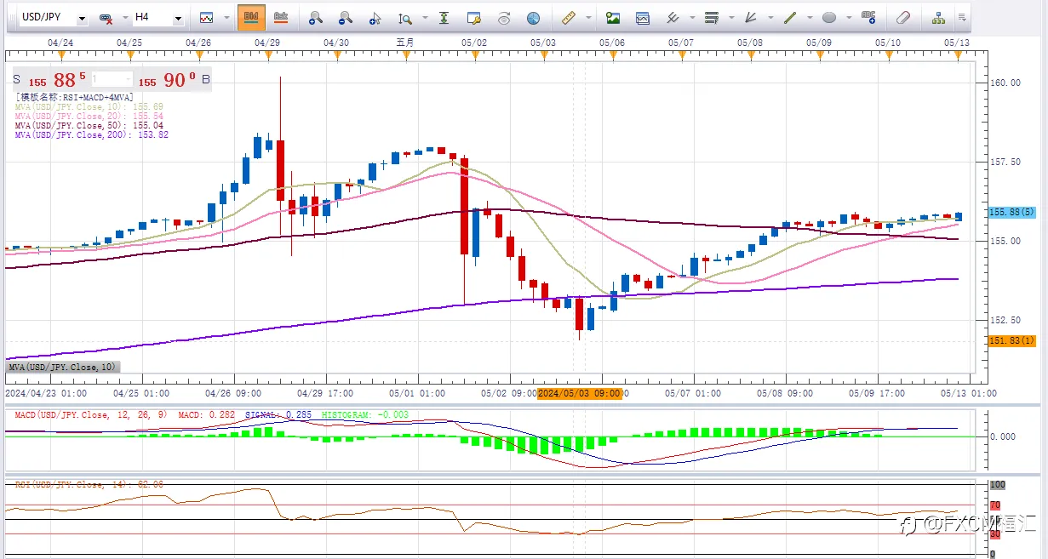The image size is (1048, 559).
Task: Click the MVA Close 200 legend text 153.82
Action: coord(92,134)
